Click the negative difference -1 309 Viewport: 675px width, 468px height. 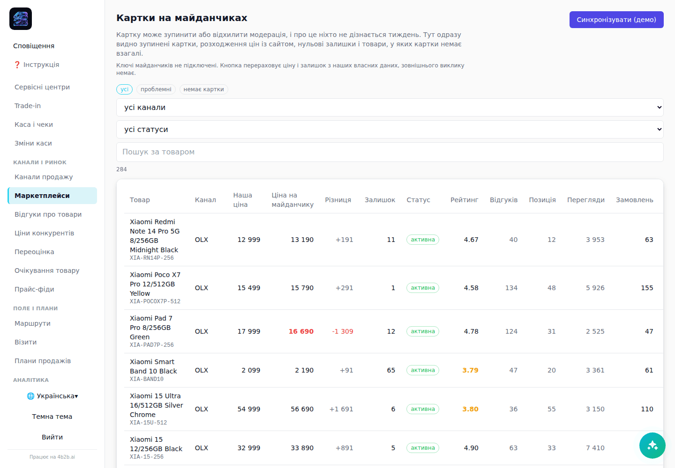[x=343, y=331]
